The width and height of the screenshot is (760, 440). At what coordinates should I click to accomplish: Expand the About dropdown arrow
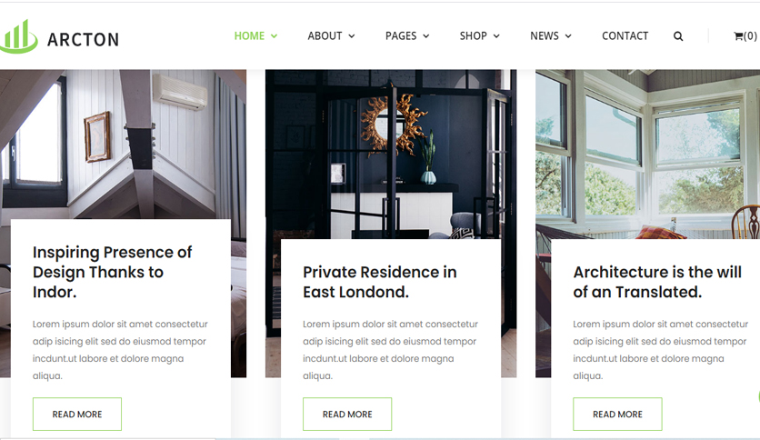tap(352, 36)
